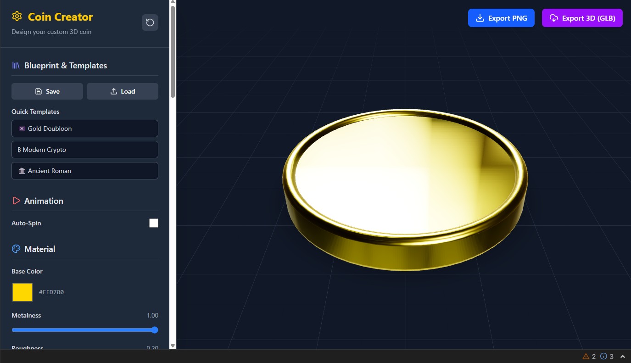Enable the Auto-Spin checkbox
The image size is (631, 363).
(154, 223)
